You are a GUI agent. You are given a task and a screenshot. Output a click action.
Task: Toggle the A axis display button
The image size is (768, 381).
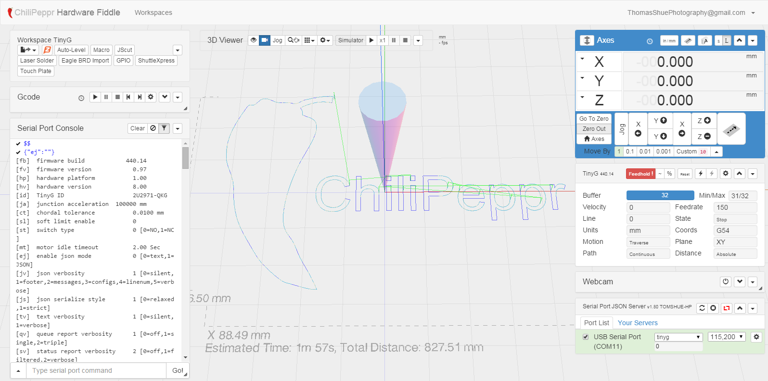point(705,41)
